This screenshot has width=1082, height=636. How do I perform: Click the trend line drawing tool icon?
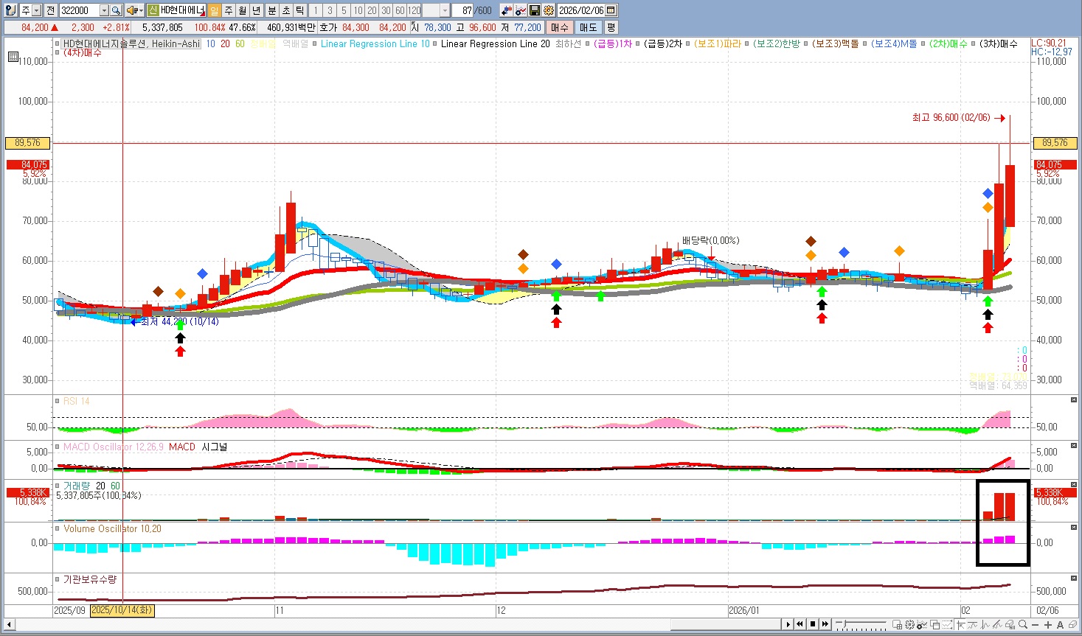pos(998,625)
